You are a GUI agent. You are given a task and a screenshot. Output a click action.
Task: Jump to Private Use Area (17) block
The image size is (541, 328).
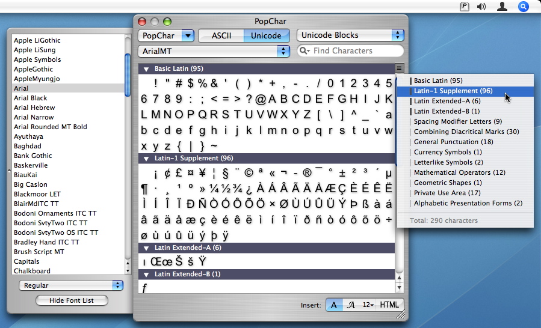click(465, 193)
